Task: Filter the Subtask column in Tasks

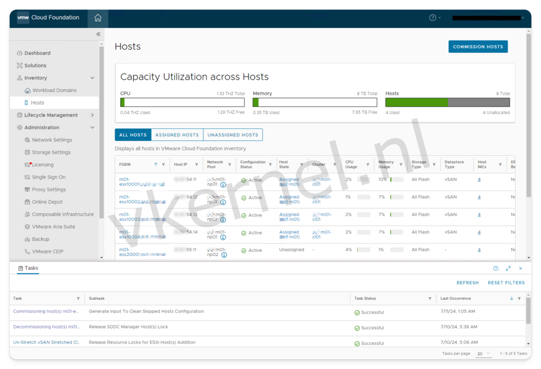Action: point(343,299)
